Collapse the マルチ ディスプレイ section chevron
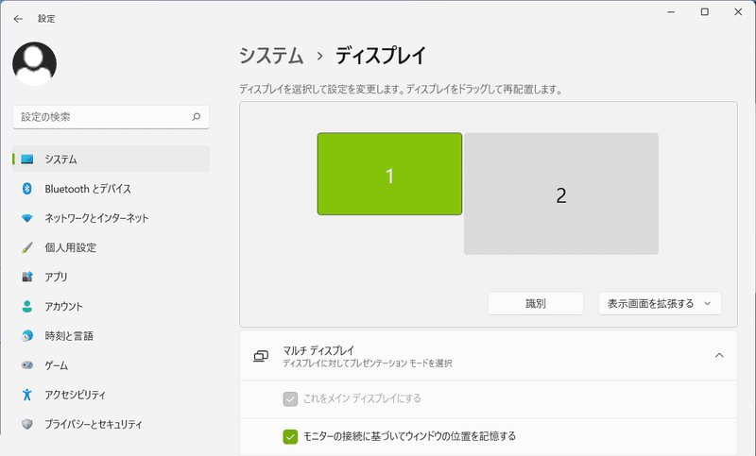This screenshot has width=756, height=456. pos(719,355)
